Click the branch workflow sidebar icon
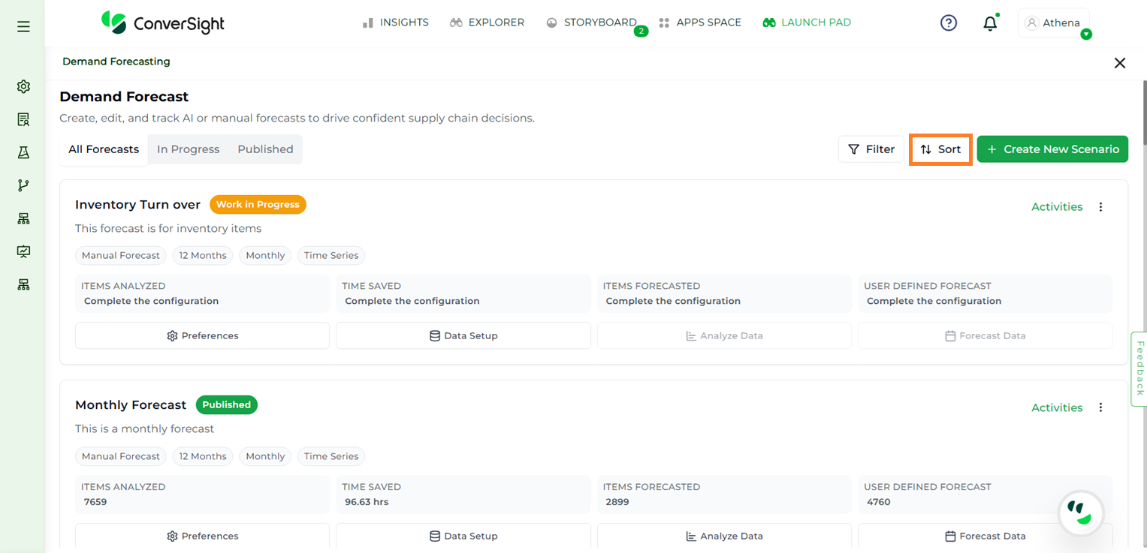The image size is (1147, 553). (23, 185)
